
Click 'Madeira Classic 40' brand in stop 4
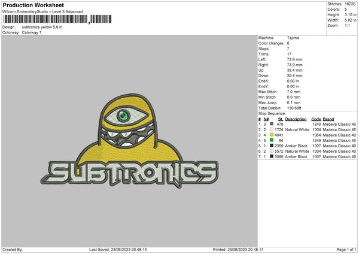coord(339,141)
